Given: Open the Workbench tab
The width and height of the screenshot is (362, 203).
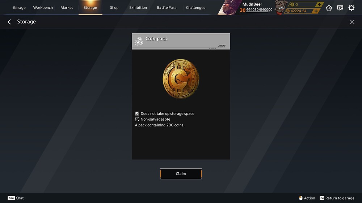Looking at the screenshot, I should click(x=43, y=8).
